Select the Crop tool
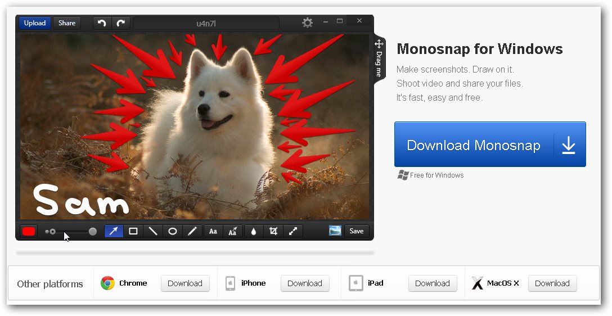 273,231
